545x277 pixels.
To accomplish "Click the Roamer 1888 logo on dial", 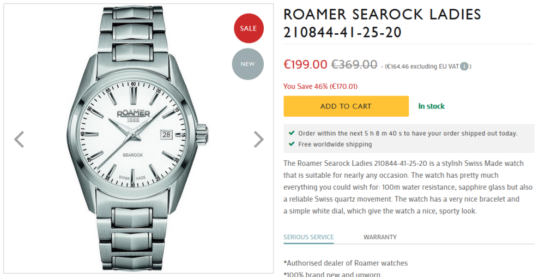I will [133, 115].
